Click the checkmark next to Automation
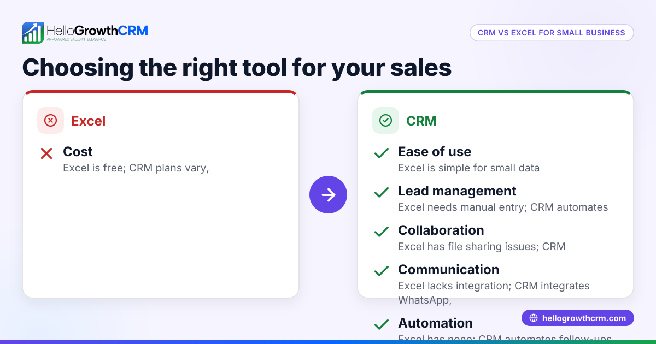The height and width of the screenshot is (344, 656). 382,325
